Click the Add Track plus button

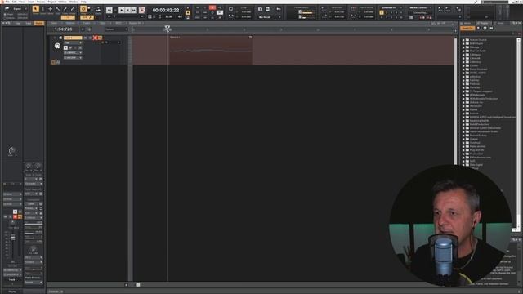point(83,29)
